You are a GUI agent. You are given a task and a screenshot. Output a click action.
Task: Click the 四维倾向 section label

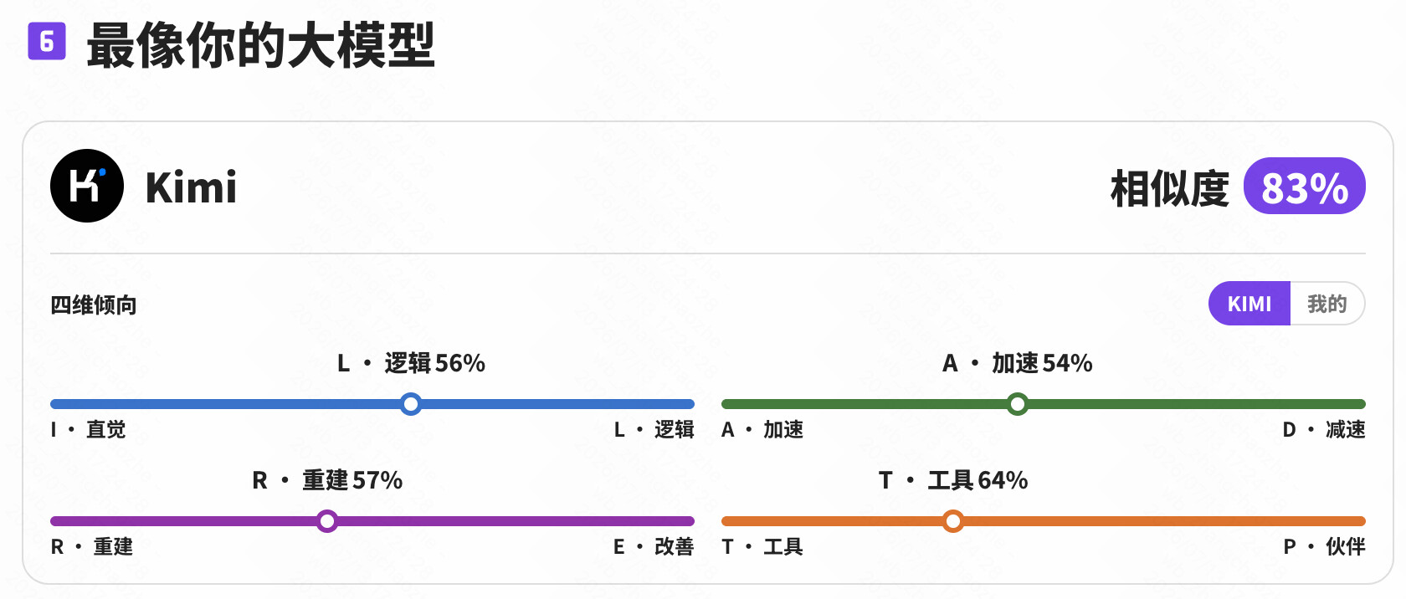pos(94,305)
